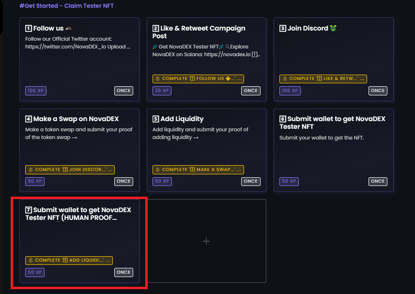Viewport: 415px width, 294px height.
Task: Click the rainbow emoji next to Follow us
Action: (x=69, y=28)
